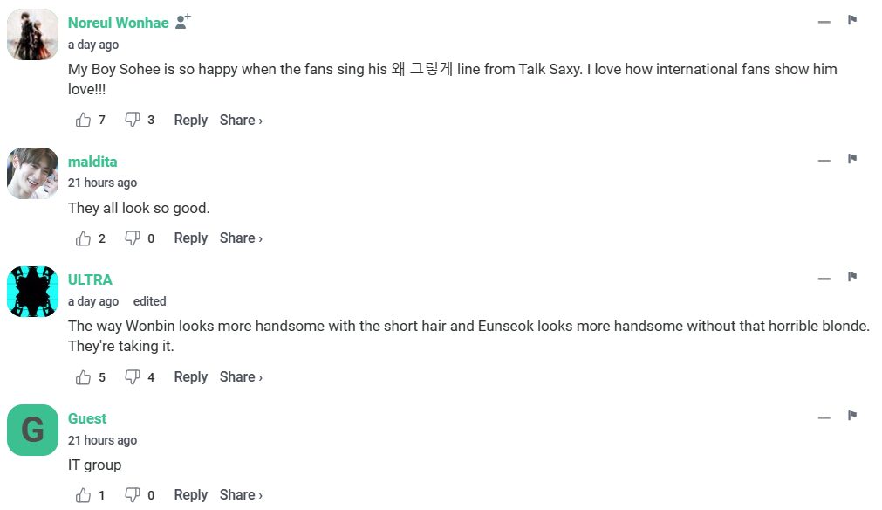Click maldita's avatar thumbnail

pos(32,173)
